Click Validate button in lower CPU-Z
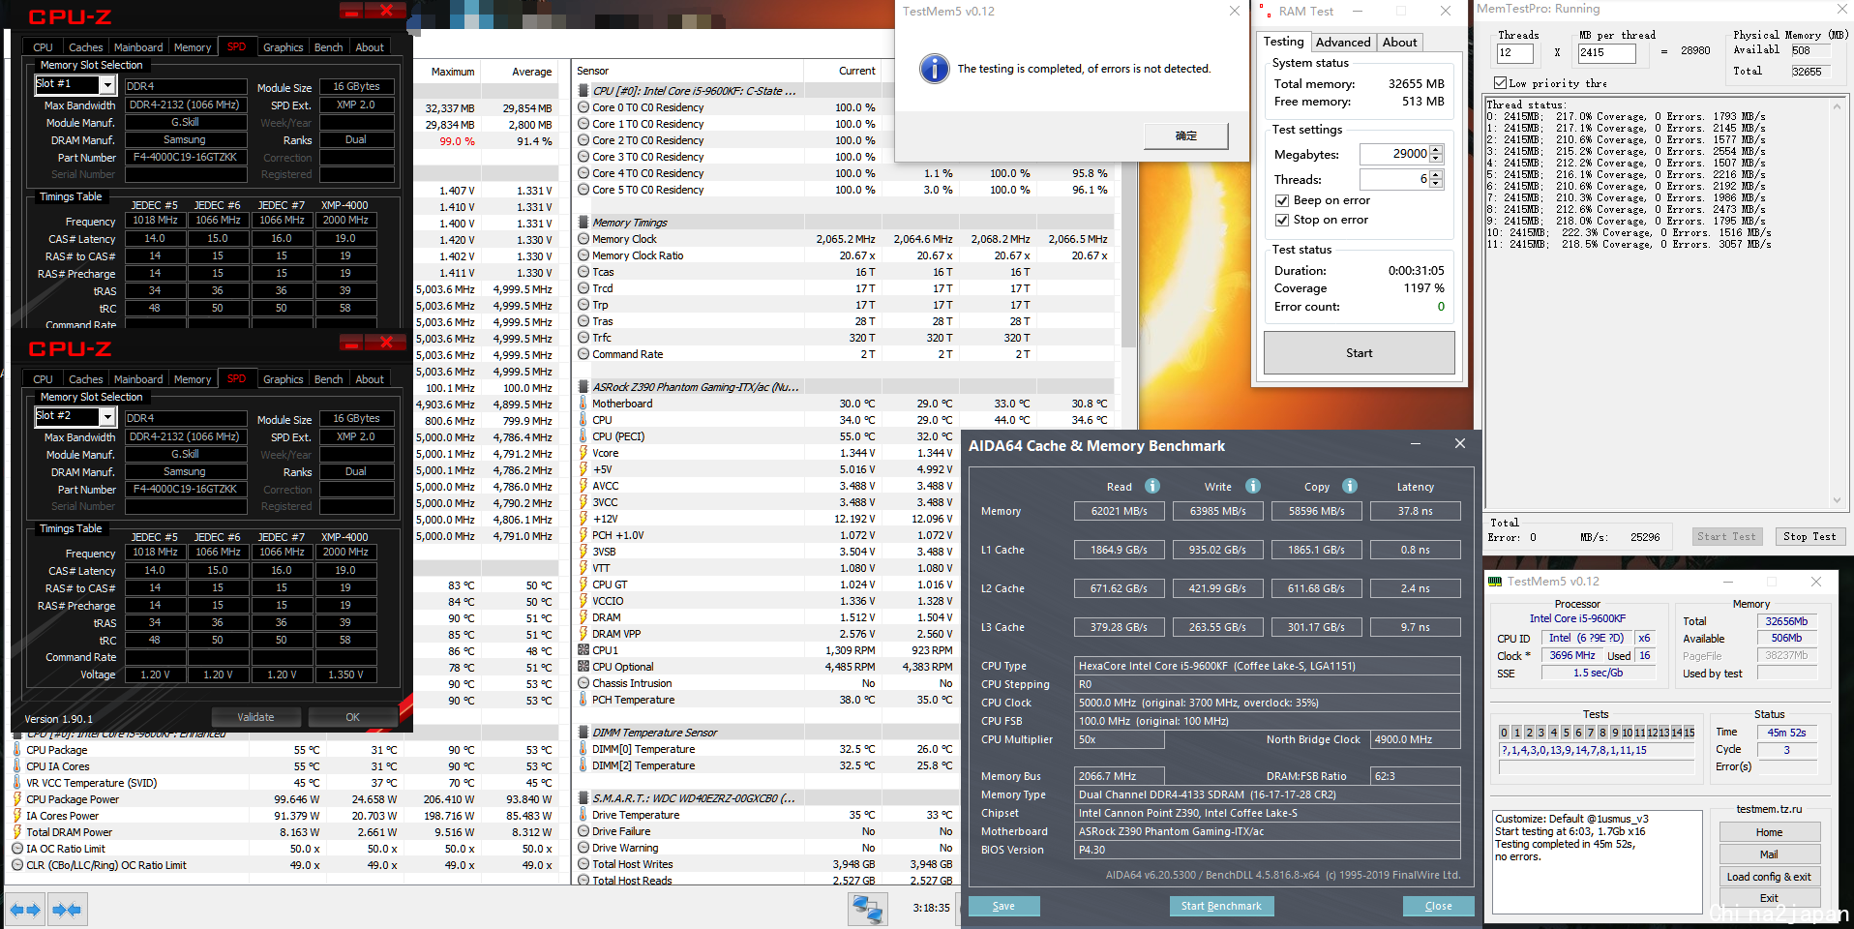This screenshot has width=1854, height=929. point(255,717)
